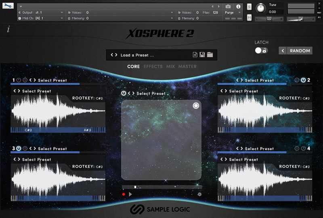The width and height of the screenshot is (323, 218).
Task: Go to next global preset arrow
Action: click(116, 55)
